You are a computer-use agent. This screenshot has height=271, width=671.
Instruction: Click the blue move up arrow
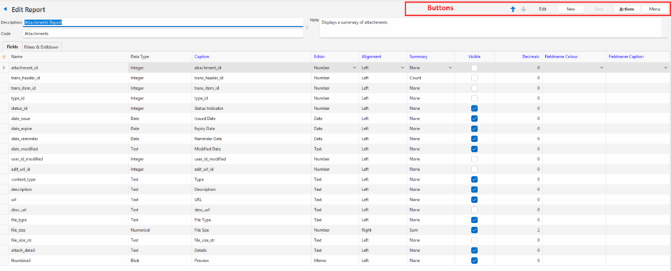coord(513,9)
